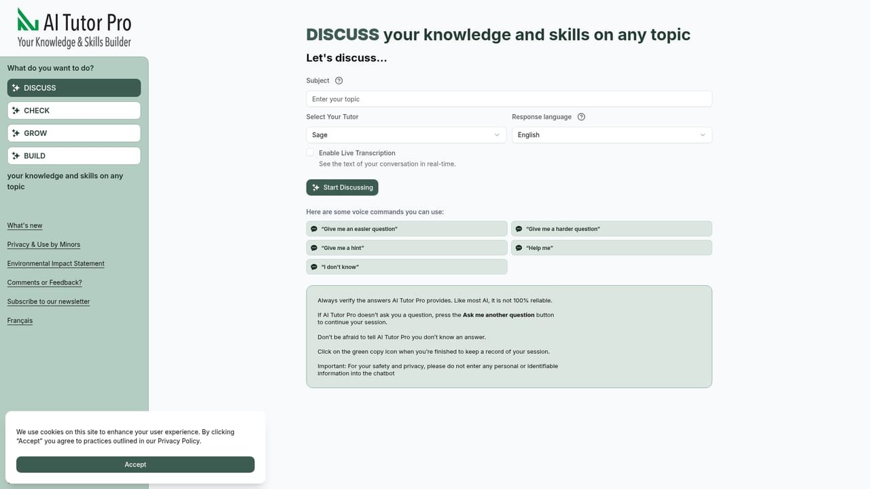
Task: Enable Live Transcription checkbox
Action: click(x=310, y=153)
